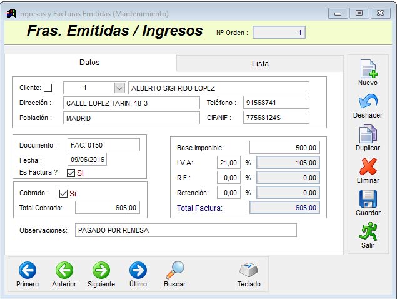Image resolution: width=397 pixels, height=299 pixels.
Task: Go to previous record with Anterior
Action: [64, 270]
